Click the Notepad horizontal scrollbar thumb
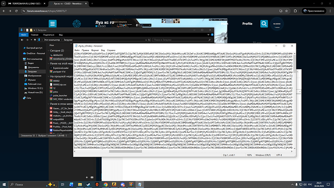This screenshot has width=334, height=188. tap(125, 151)
